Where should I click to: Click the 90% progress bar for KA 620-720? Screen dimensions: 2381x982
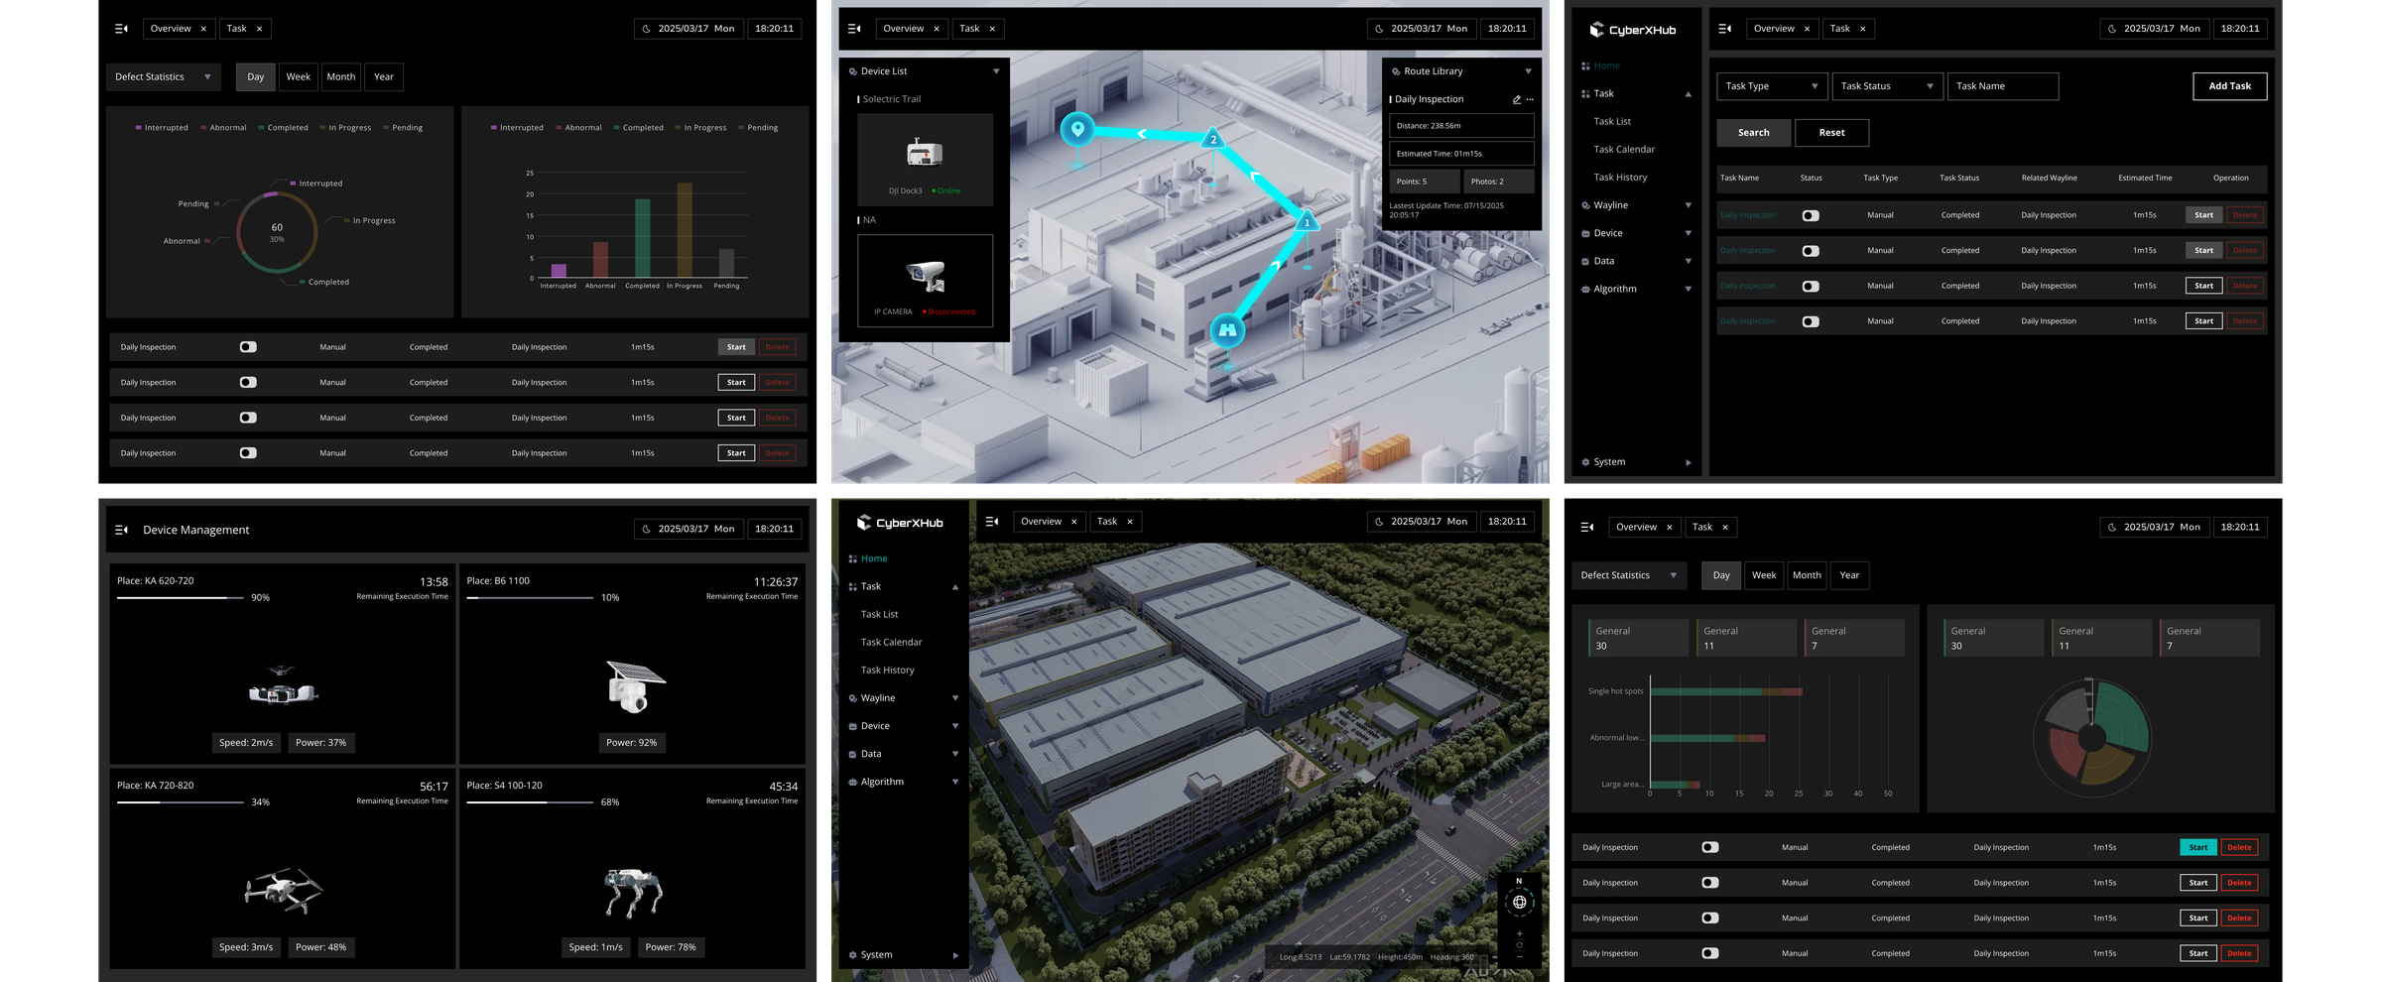pos(181,598)
